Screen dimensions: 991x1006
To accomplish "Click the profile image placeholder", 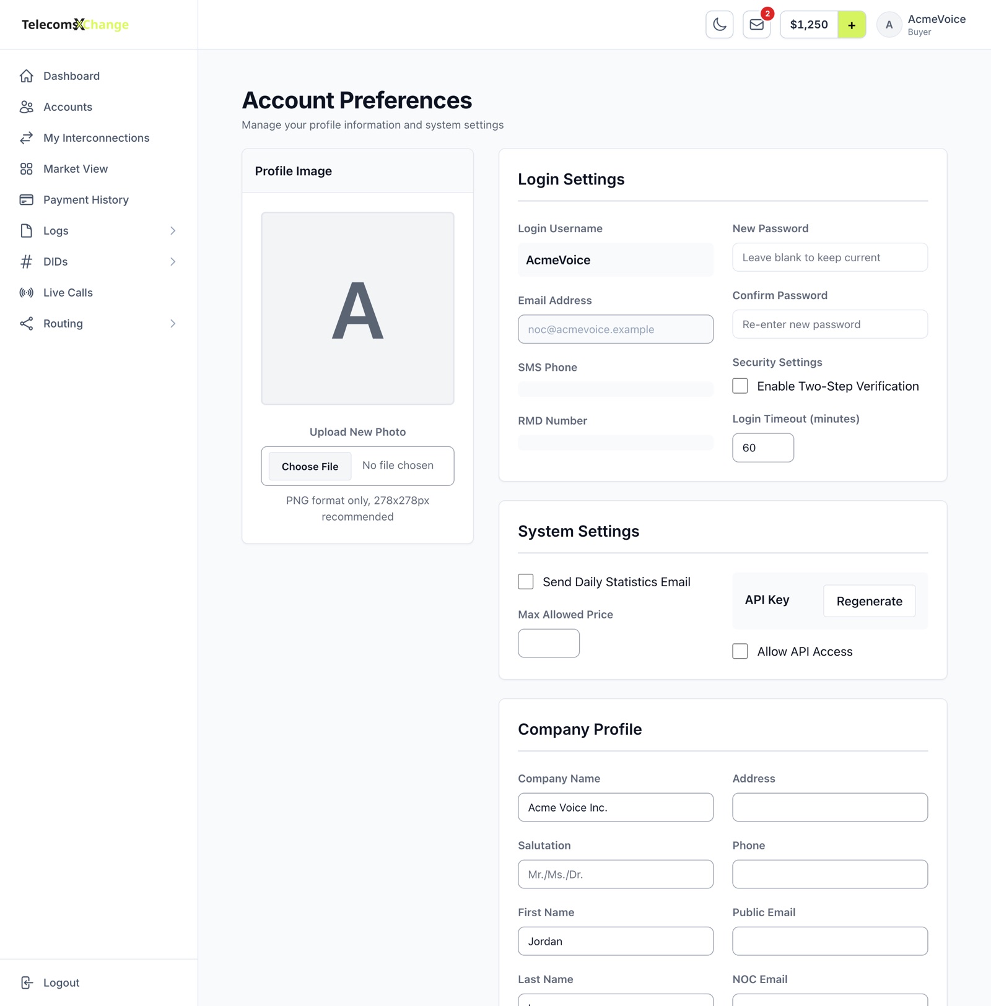I will [x=357, y=308].
